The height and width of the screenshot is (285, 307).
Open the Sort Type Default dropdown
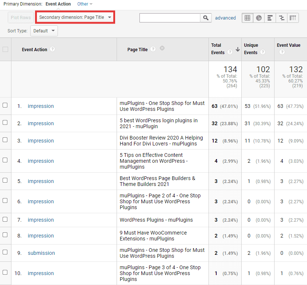tap(44, 31)
